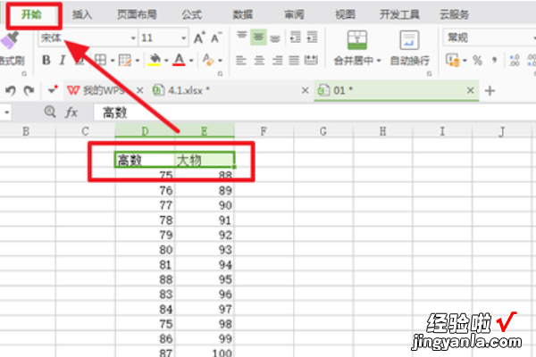Toggle bold formatting

(46, 61)
